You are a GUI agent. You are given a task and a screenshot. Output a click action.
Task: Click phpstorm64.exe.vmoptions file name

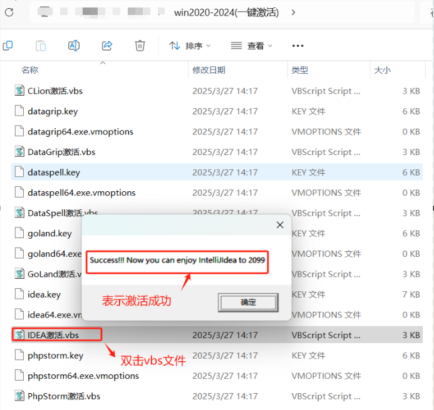coord(83,376)
